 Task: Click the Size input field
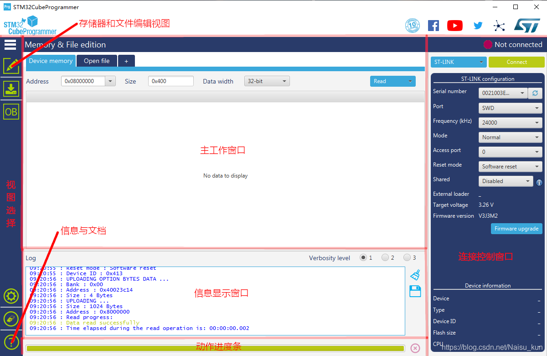click(x=171, y=81)
